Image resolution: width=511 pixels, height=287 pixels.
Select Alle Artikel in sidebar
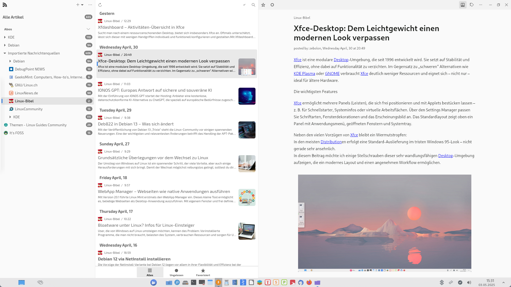(47, 17)
